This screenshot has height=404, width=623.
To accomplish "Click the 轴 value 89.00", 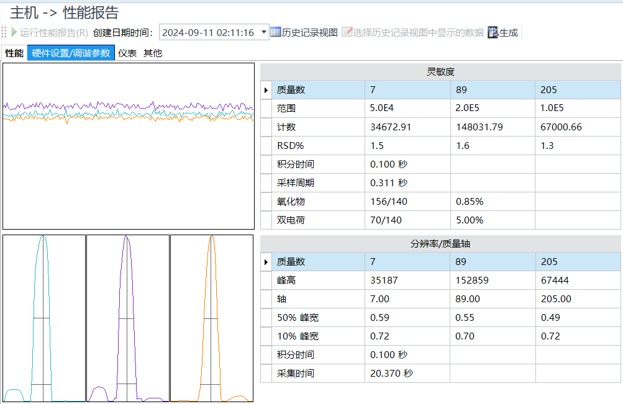I will (x=467, y=299).
